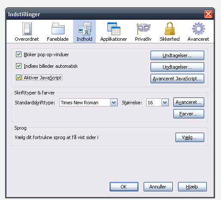Click the Vælg language button
221x200 pixels.
click(x=190, y=137)
